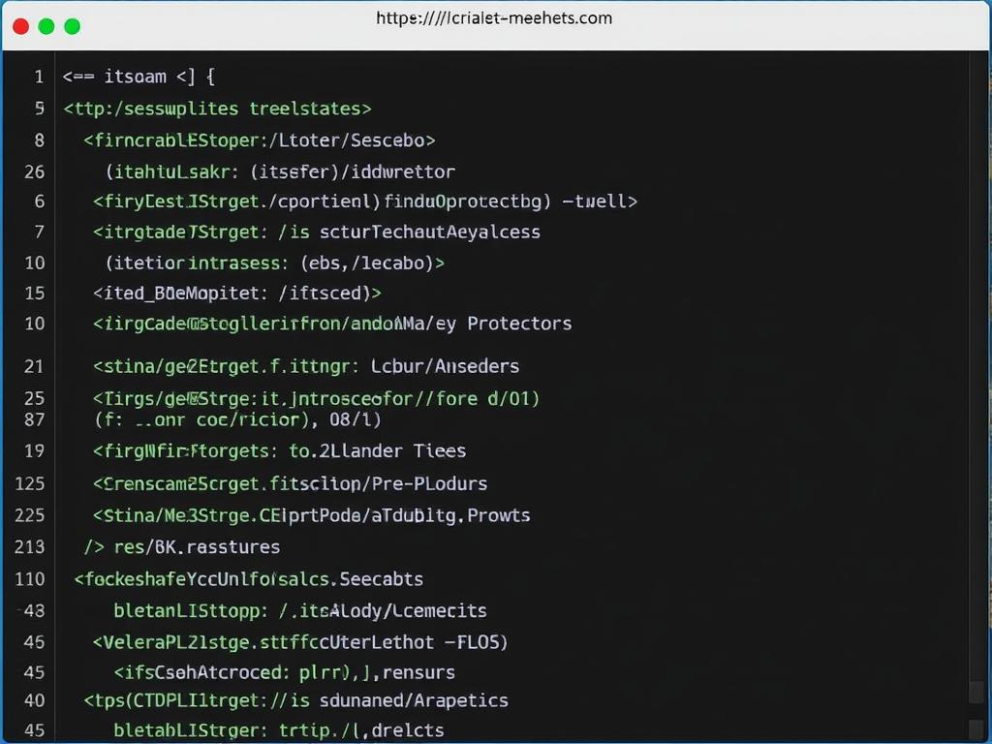Click line number 21 in the gutter
992x744 pixels.
tap(34, 366)
